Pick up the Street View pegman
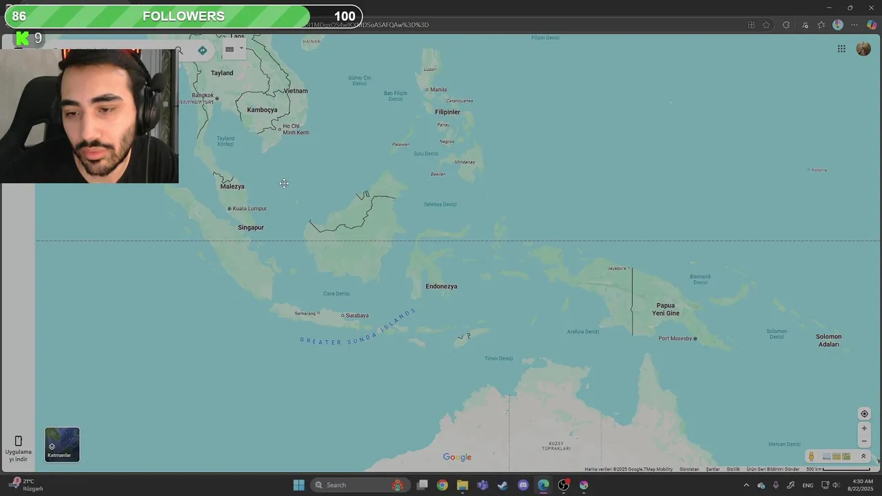 [812, 456]
